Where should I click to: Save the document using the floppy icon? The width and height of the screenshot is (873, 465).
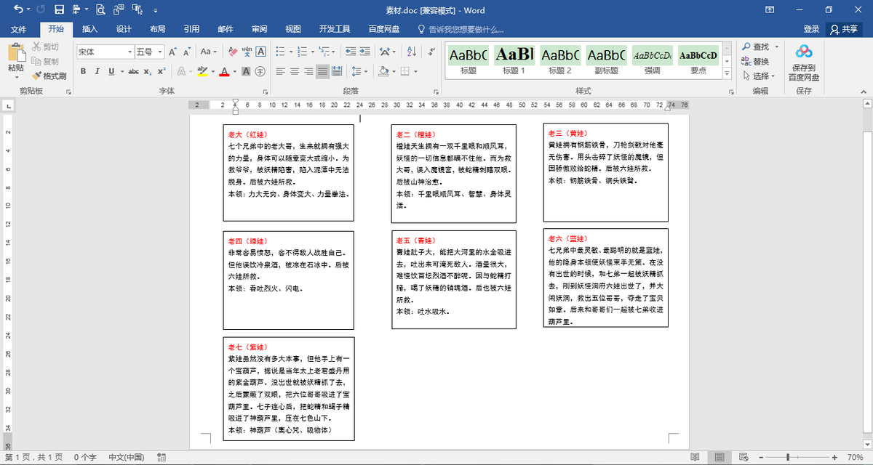(59, 9)
